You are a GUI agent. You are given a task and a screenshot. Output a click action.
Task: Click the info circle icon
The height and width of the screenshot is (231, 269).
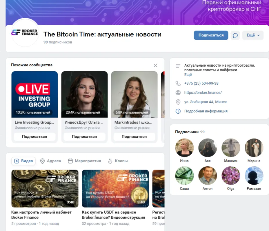(x=178, y=111)
